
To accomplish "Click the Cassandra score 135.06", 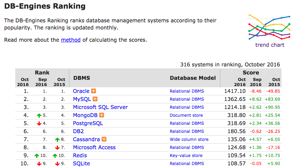I will tap(236, 139).
